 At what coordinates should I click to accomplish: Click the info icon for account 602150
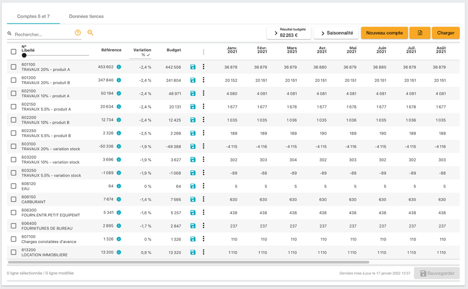(119, 106)
